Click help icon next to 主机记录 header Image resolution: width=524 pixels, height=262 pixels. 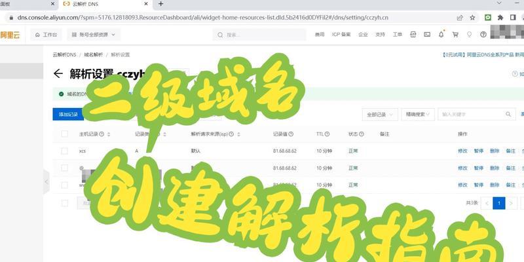(102, 134)
